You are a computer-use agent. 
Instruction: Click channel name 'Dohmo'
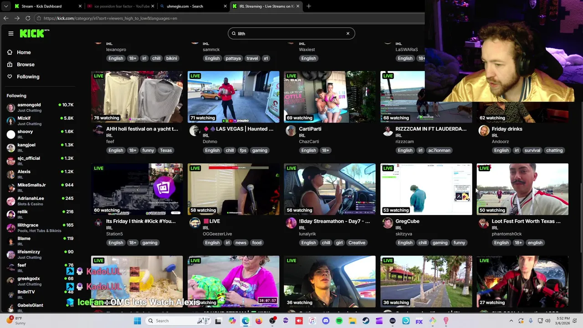pos(210,142)
